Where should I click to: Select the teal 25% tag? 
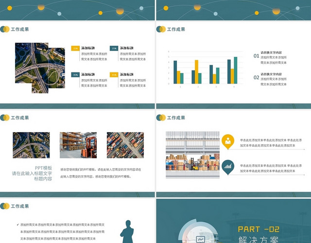pos(114,48)
